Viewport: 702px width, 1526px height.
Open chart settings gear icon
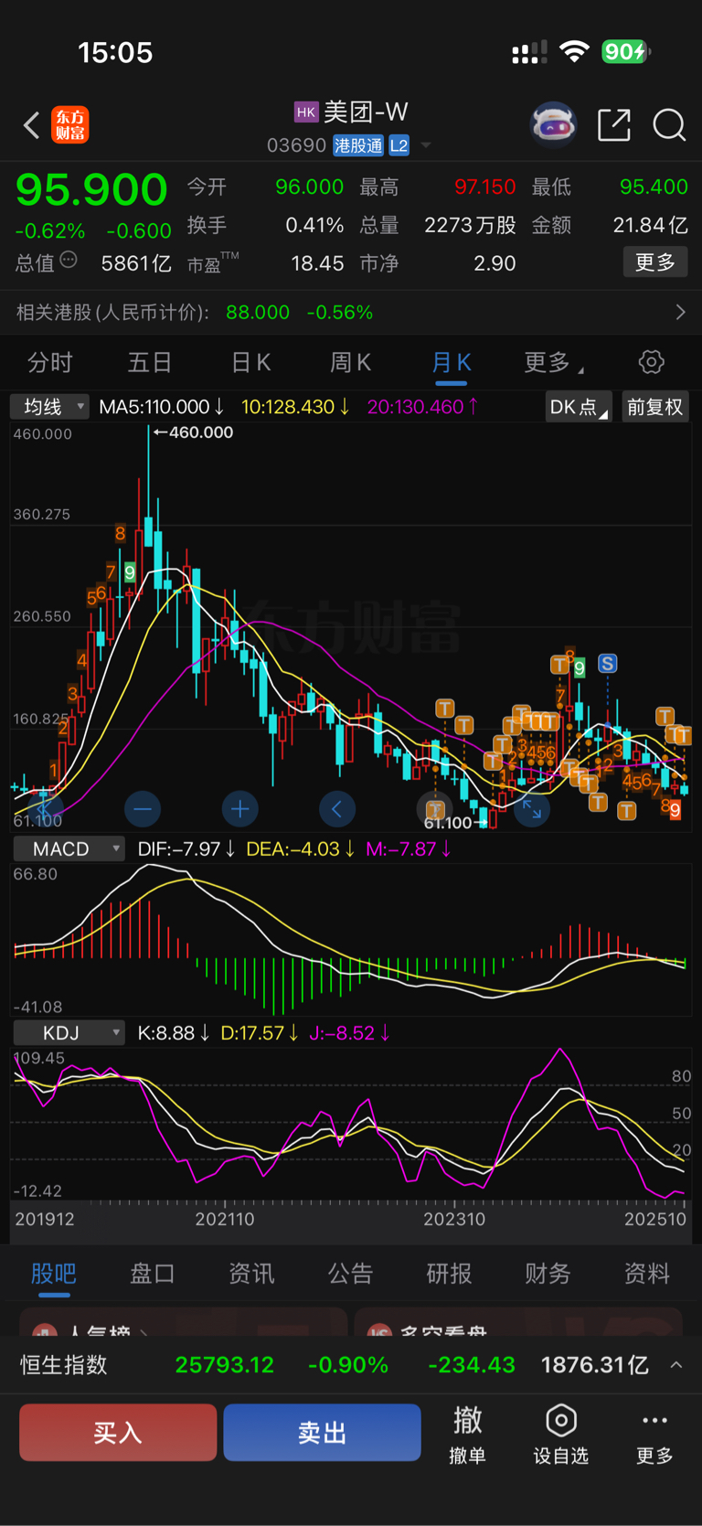651,362
